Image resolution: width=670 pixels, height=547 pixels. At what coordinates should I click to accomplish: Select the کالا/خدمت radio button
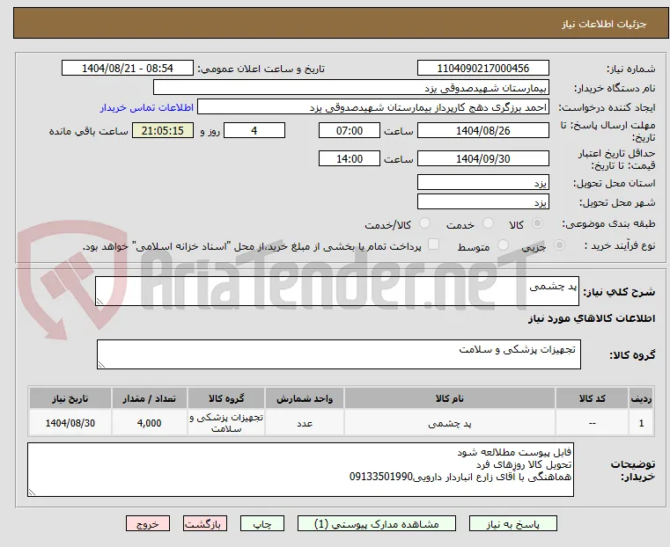click(x=424, y=223)
